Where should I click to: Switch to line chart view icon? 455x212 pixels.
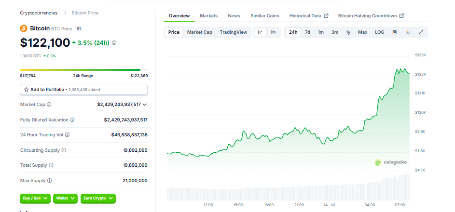(260, 32)
